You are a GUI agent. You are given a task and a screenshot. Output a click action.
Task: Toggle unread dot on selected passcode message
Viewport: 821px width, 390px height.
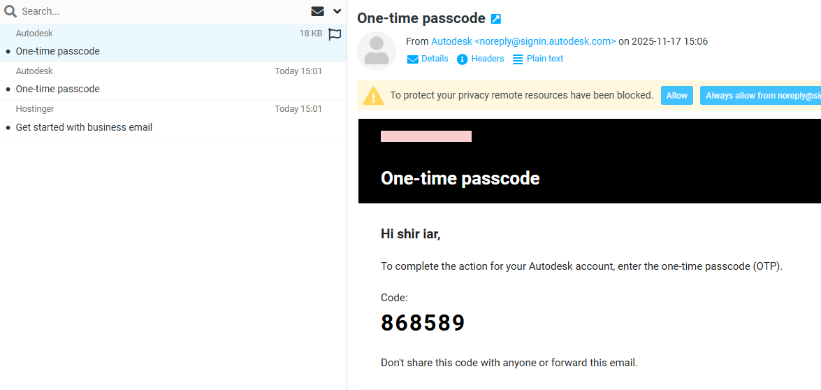tap(8, 52)
